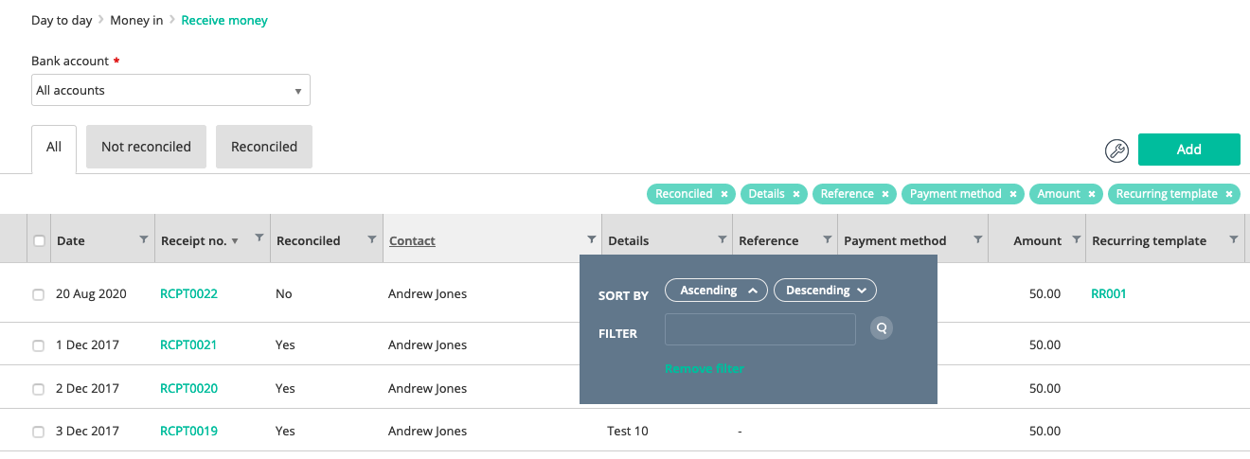Remove the Reconciled column chip
Viewport: 1250px width, 459px height.
tap(724, 194)
